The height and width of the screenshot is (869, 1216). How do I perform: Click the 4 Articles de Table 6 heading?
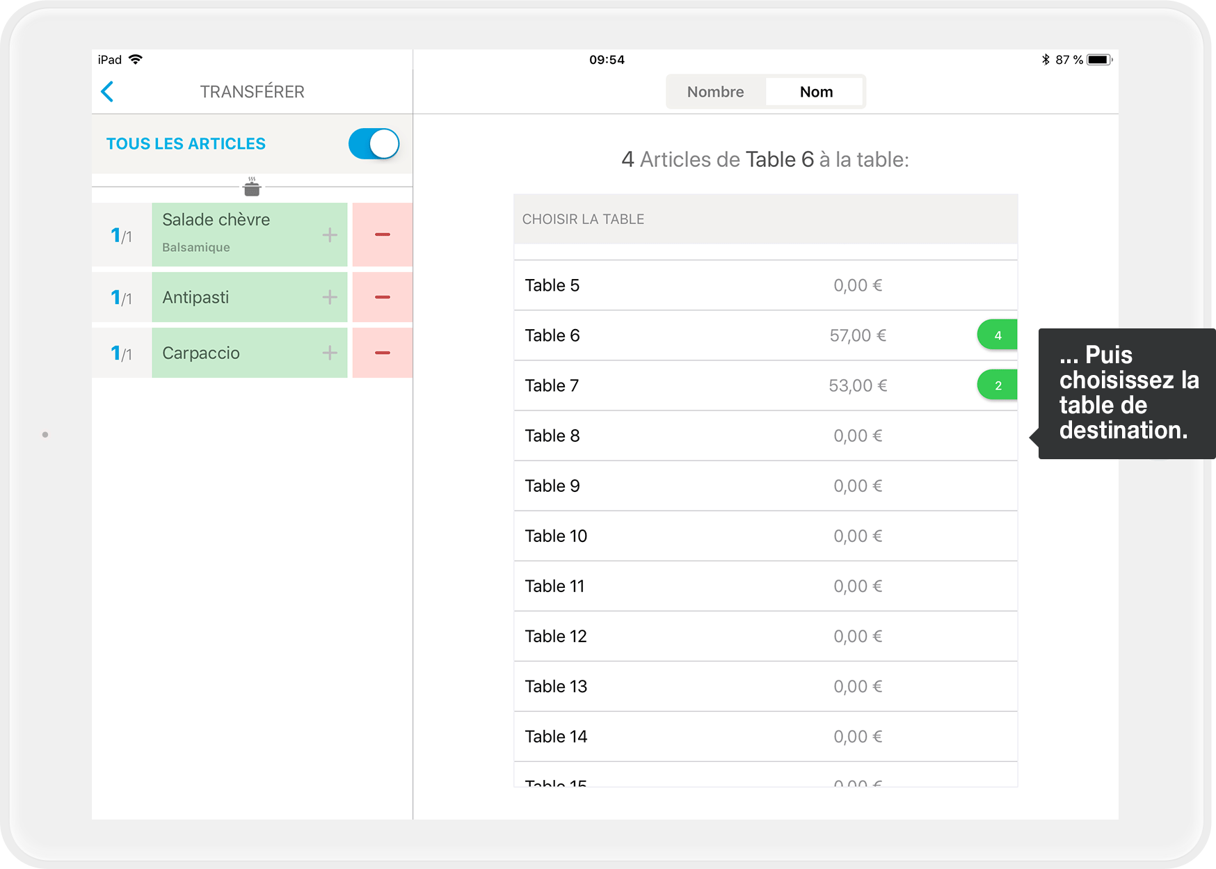click(765, 160)
